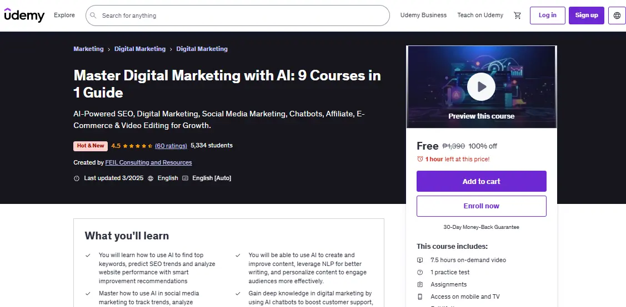Viewport: 626px width, 307px height.
Task: Click the 5,334 students text
Action: 212,145
